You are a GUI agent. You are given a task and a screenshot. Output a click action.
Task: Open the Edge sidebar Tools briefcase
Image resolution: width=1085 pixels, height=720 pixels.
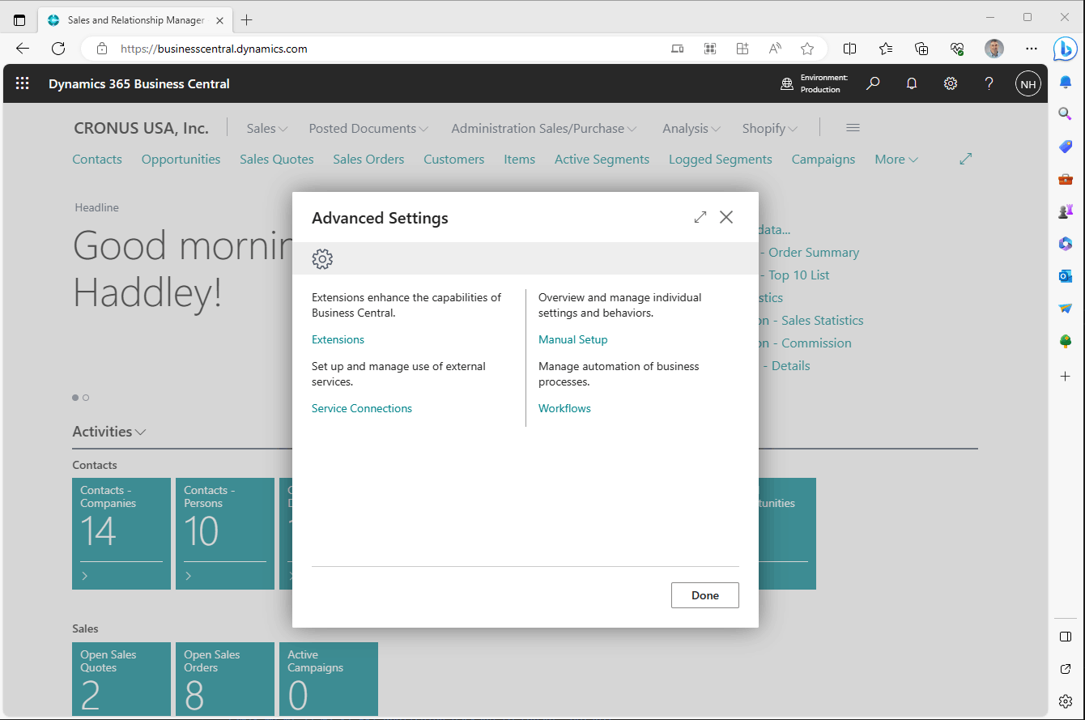1066,179
